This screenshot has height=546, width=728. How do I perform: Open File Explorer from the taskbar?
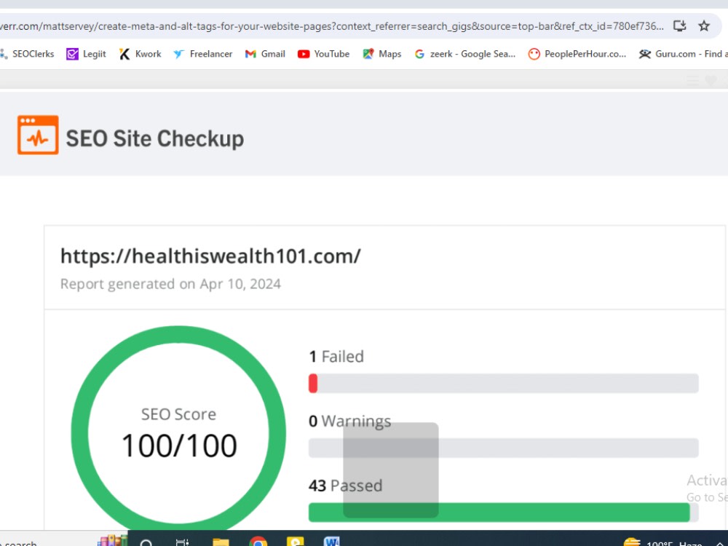[221, 542]
